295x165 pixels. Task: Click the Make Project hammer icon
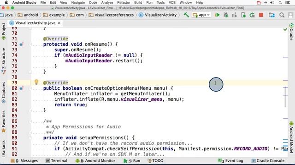(x=186, y=15)
